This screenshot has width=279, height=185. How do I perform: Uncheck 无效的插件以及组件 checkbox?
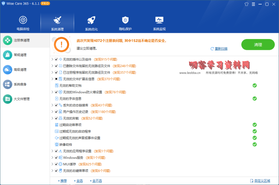(x=56, y=59)
